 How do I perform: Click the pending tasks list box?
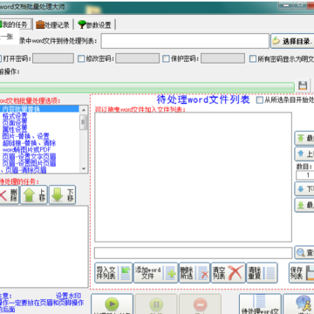pos(44,247)
